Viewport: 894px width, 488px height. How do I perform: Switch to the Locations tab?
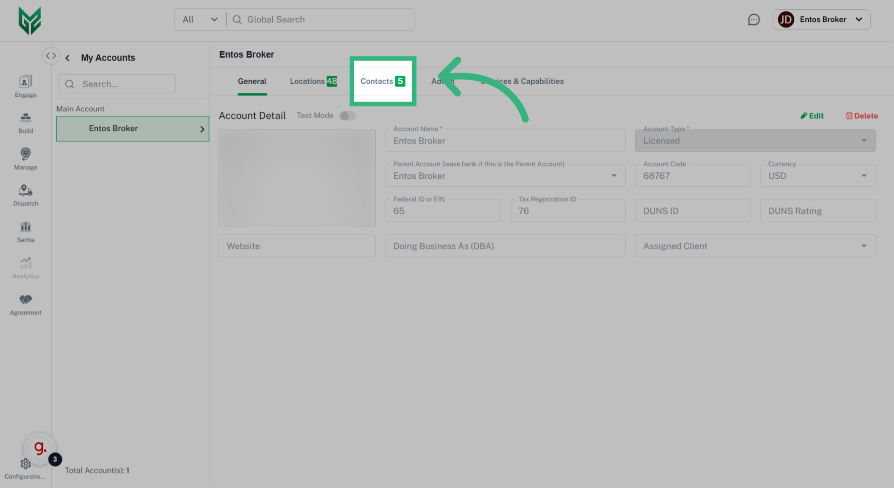[313, 81]
